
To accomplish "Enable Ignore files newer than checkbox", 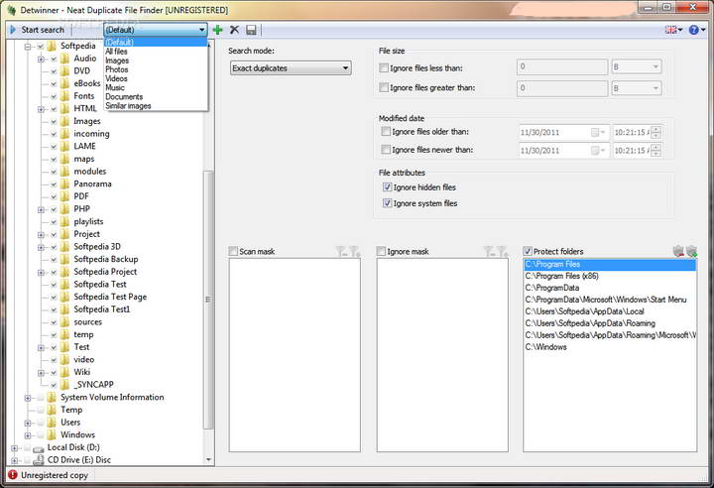I will point(386,150).
